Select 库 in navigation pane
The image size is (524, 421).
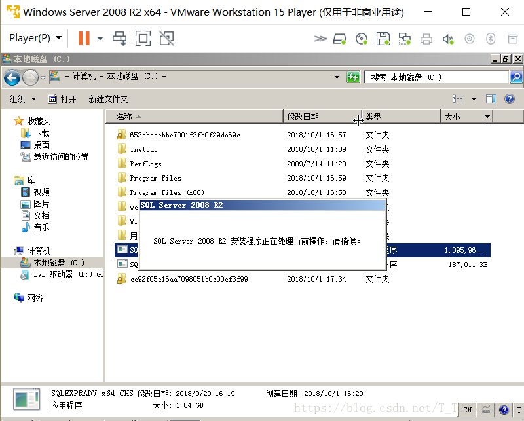tap(25, 181)
